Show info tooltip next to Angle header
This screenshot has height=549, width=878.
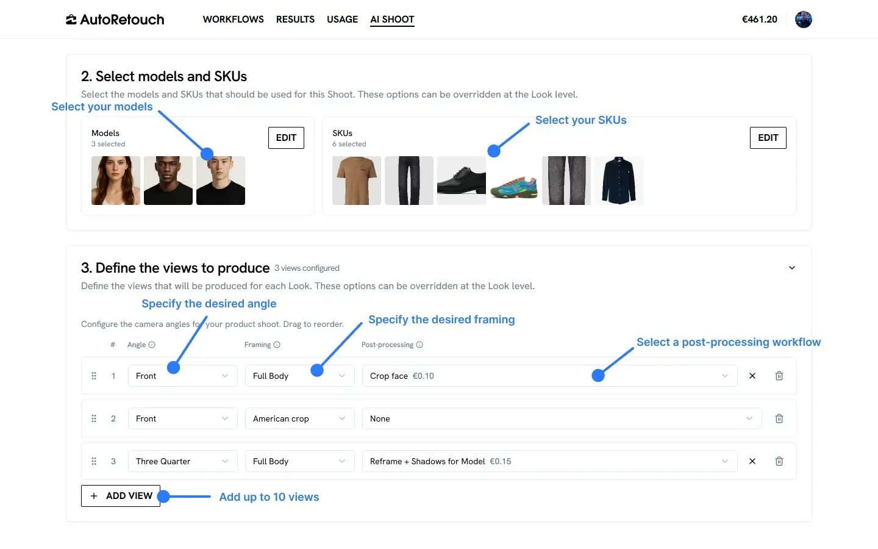point(152,345)
